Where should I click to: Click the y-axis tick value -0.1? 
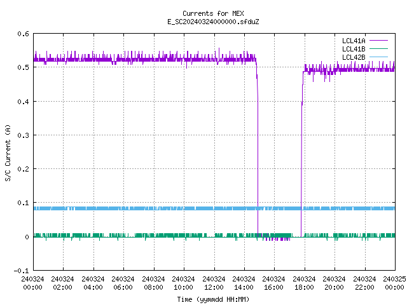tap(21, 271)
